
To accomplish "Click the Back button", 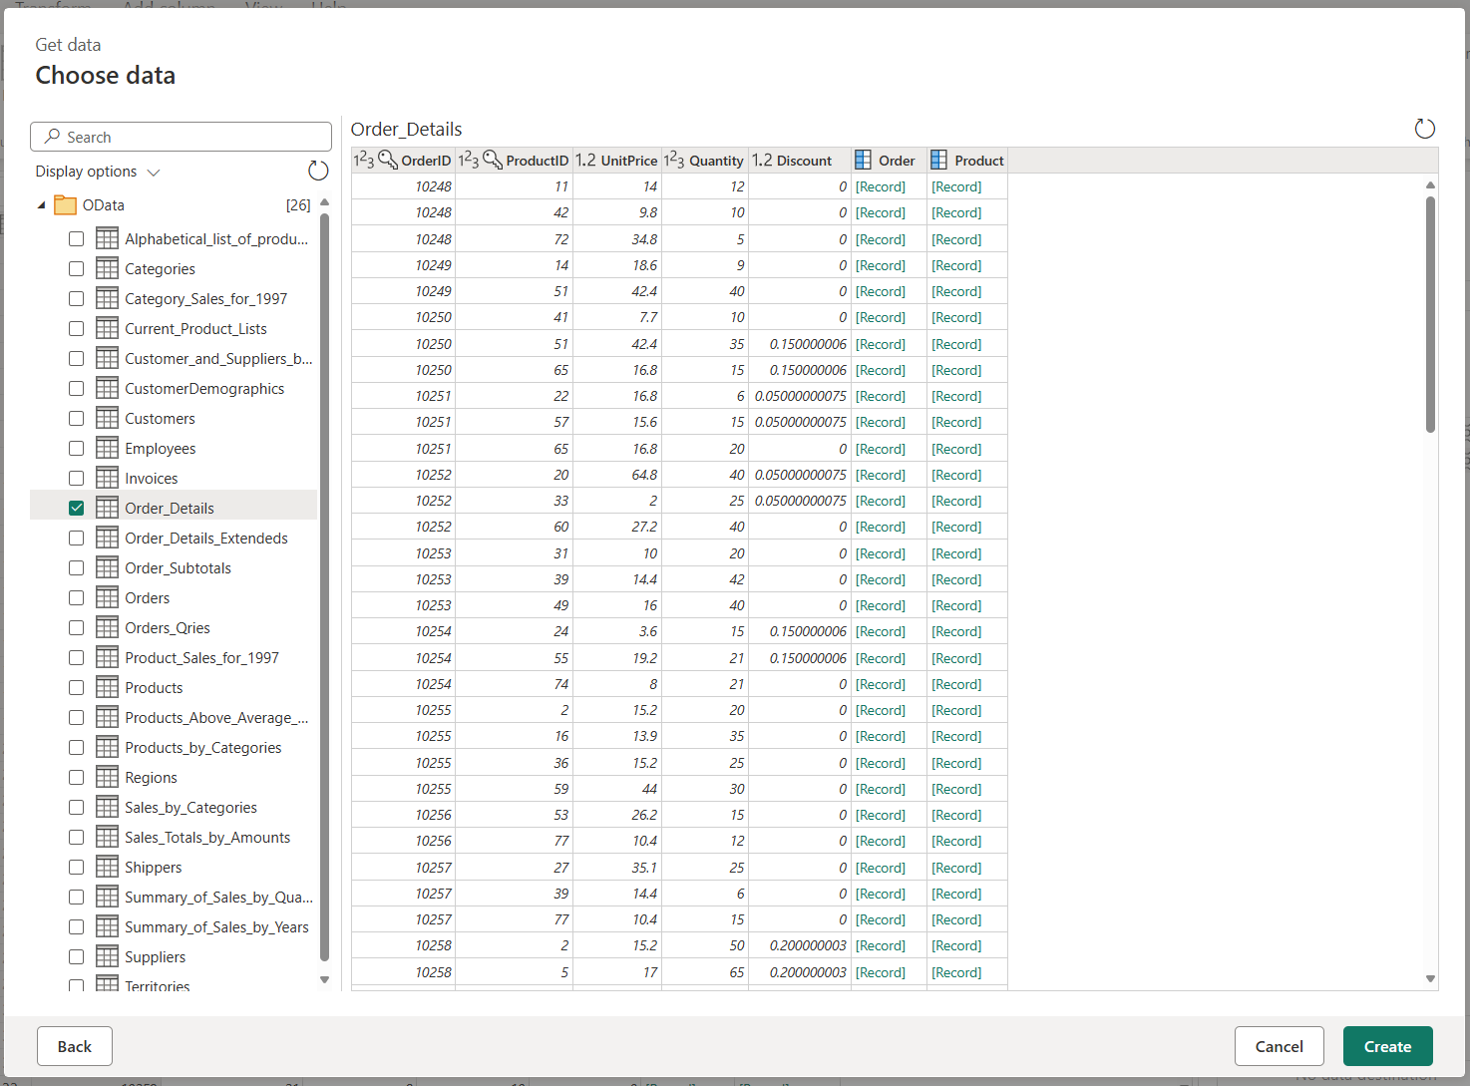I will [75, 1046].
